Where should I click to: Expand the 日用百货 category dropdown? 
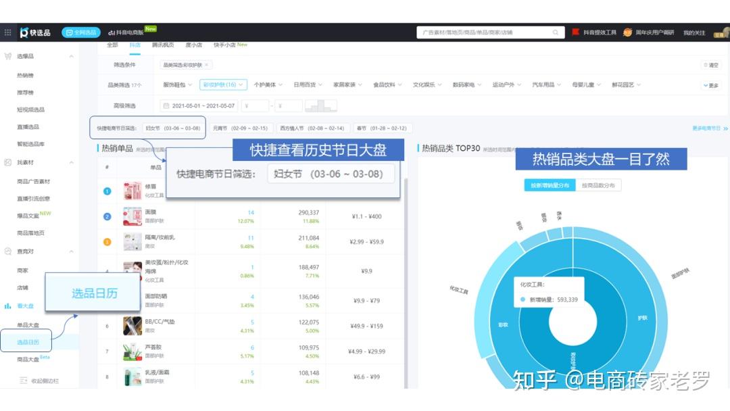[308, 84]
